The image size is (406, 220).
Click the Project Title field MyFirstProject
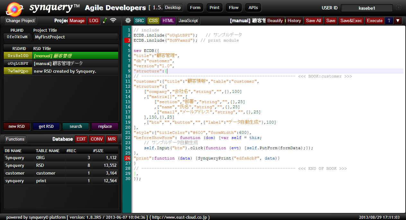tap(76, 37)
